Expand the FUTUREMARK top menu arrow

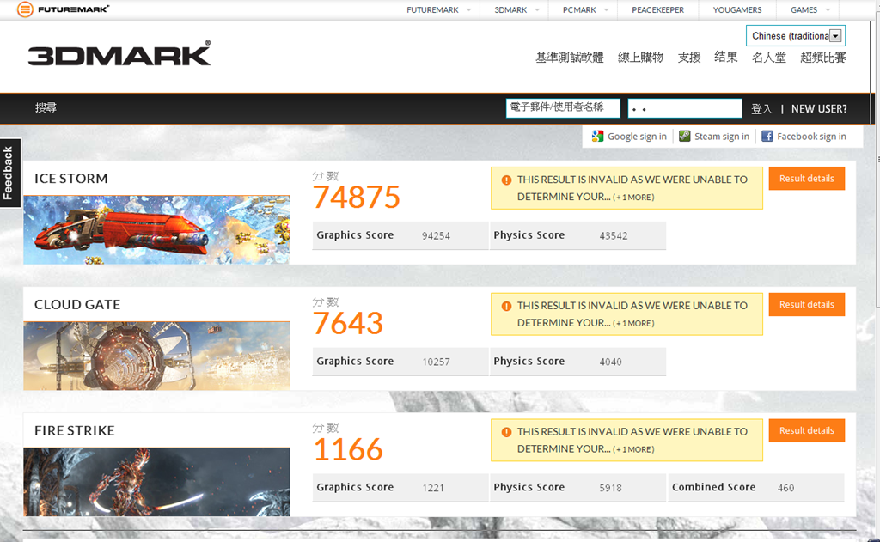[x=468, y=10]
